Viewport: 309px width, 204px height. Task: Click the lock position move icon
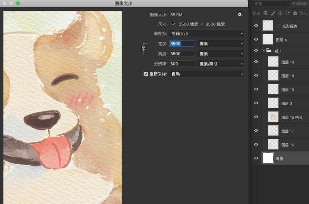280,13
